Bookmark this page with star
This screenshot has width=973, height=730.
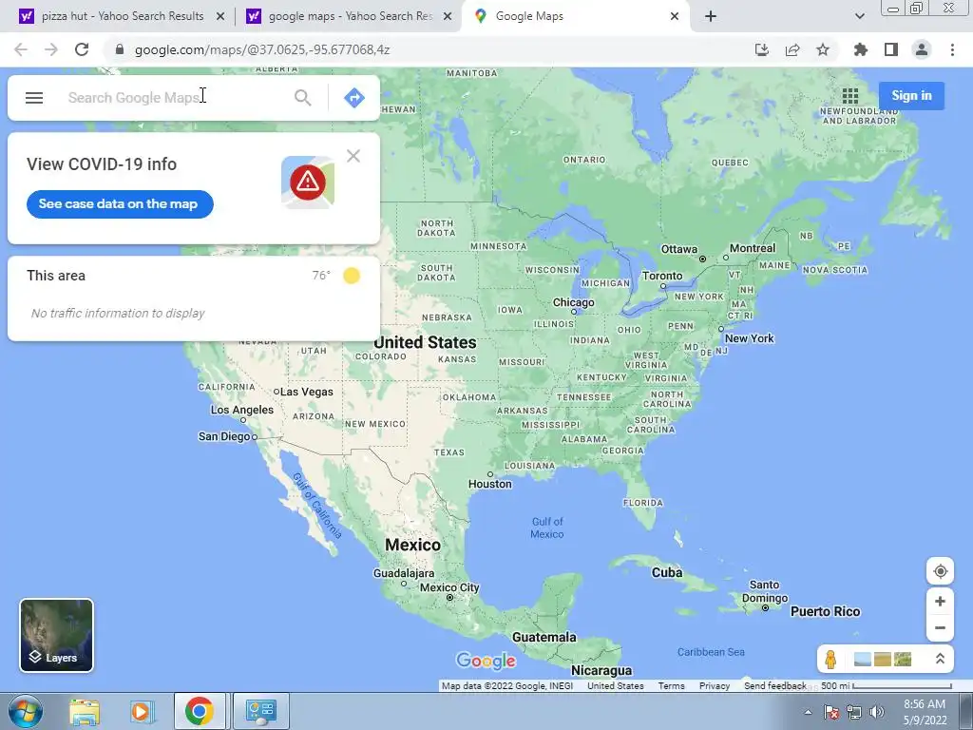pyautogui.click(x=823, y=49)
